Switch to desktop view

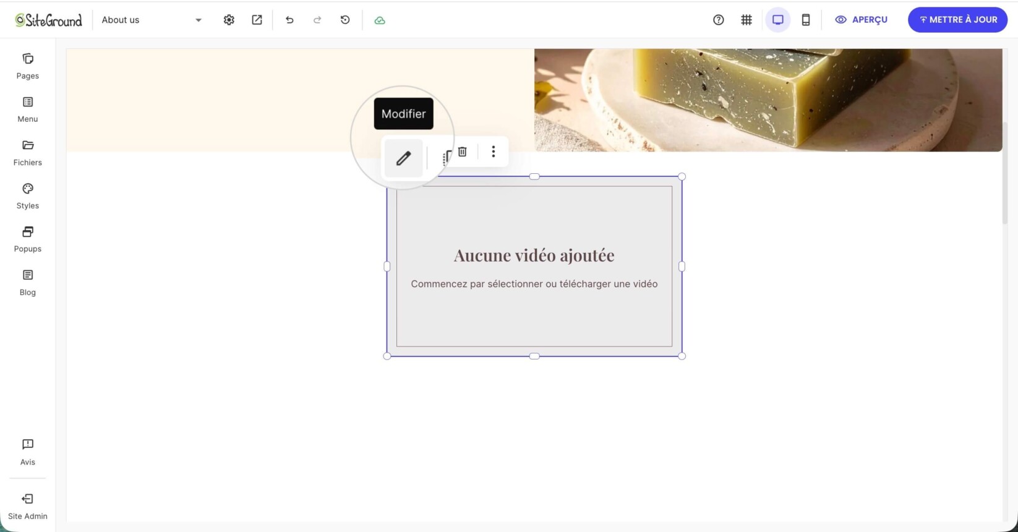point(778,20)
